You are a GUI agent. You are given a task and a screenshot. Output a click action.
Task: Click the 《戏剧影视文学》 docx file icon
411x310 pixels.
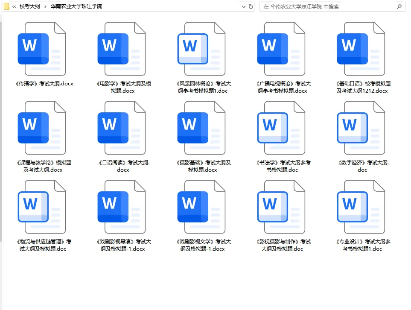(201, 207)
